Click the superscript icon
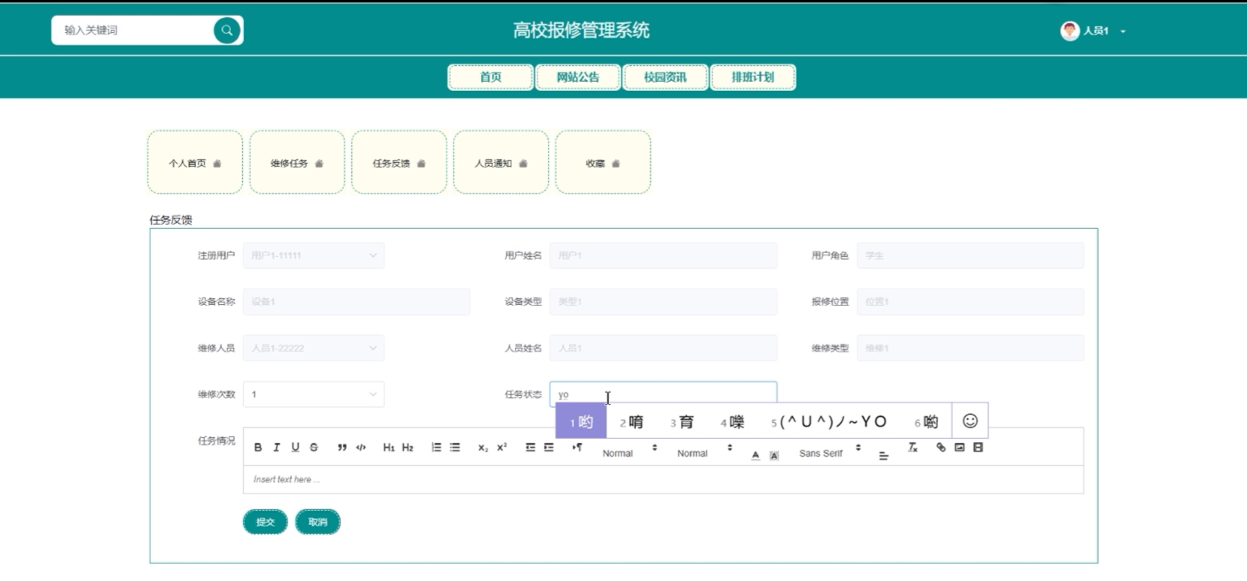1247x581 pixels. (x=502, y=448)
